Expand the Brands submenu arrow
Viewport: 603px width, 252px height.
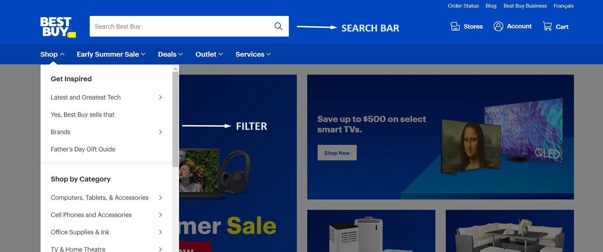[x=161, y=132]
